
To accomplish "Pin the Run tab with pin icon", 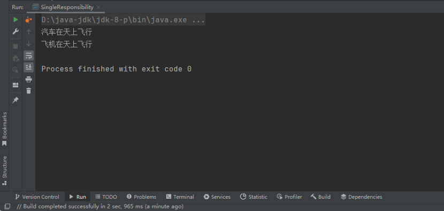I will (x=16, y=100).
